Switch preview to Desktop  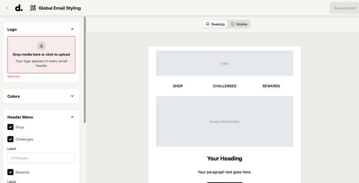[215, 24]
